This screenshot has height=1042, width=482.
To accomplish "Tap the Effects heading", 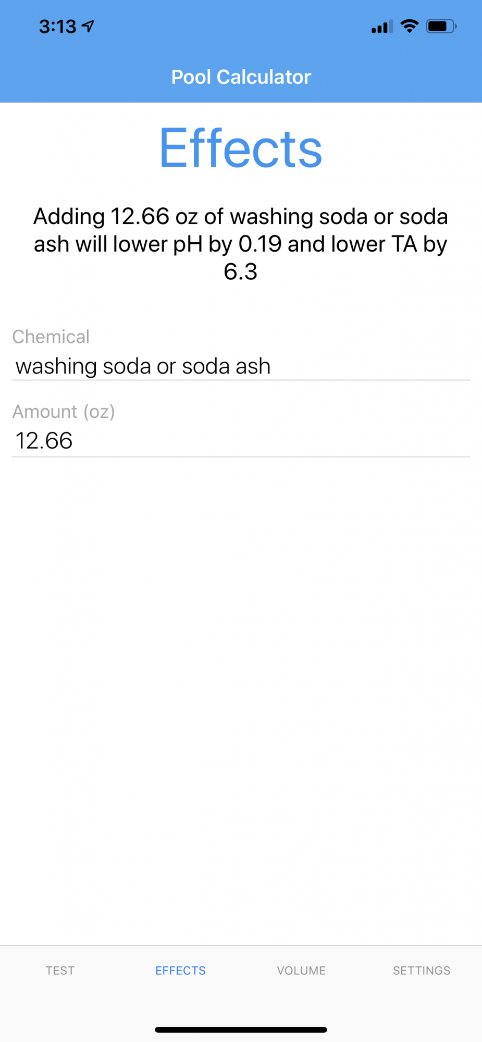I will tap(241, 148).
